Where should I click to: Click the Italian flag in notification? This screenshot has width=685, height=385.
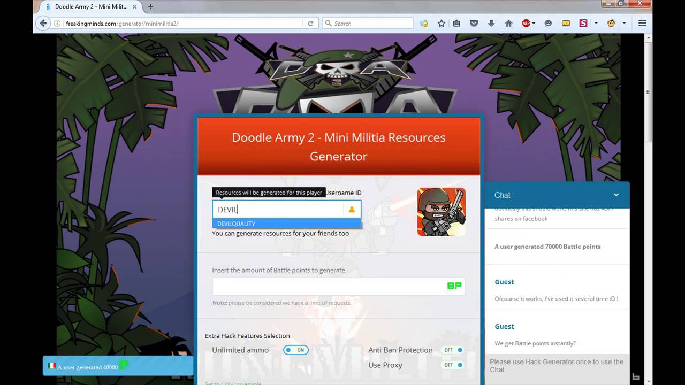pyautogui.click(x=52, y=366)
